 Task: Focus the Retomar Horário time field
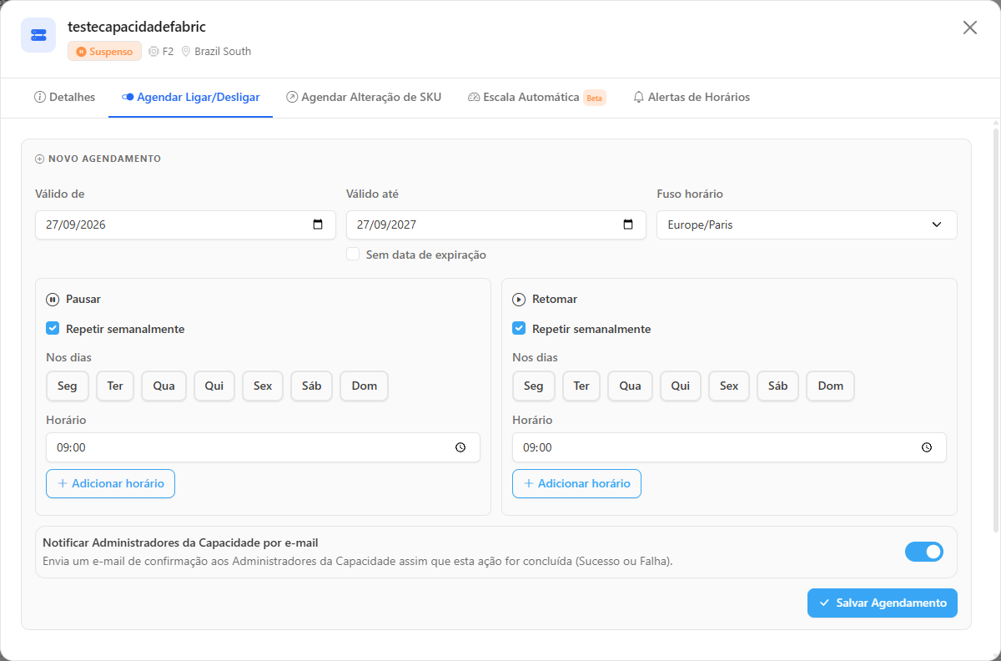[729, 447]
